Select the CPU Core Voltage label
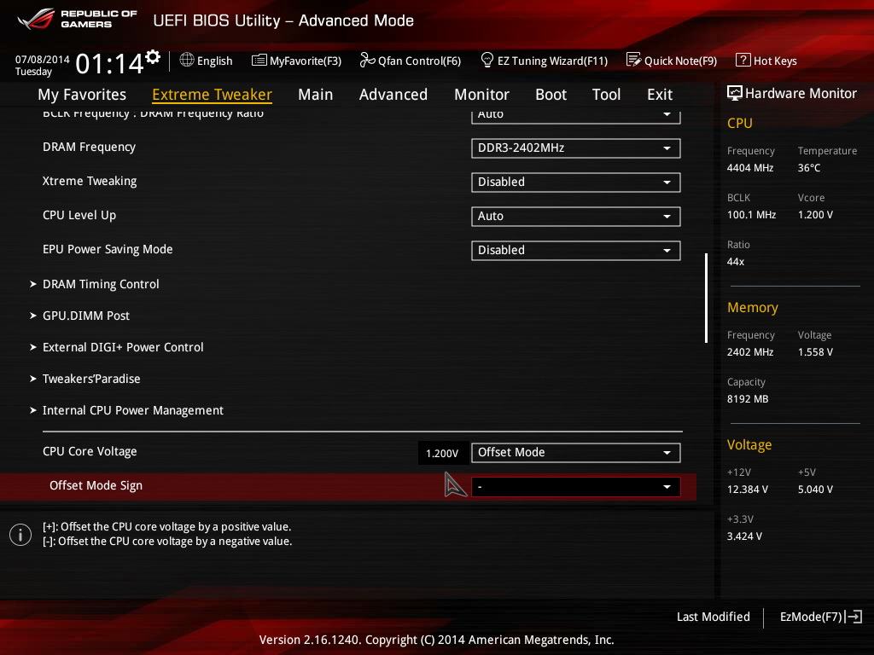Image resolution: width=874 pixels, height=655 pixels. coord(90,452)
